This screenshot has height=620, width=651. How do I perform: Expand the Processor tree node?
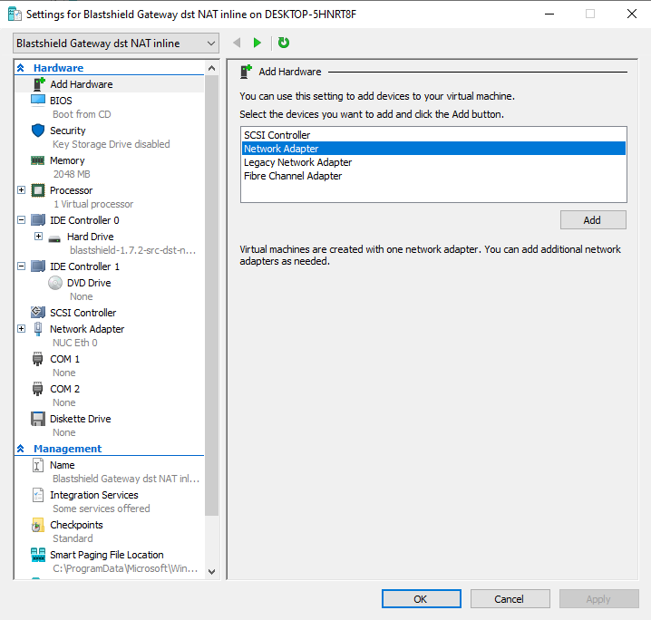point(21,190)
